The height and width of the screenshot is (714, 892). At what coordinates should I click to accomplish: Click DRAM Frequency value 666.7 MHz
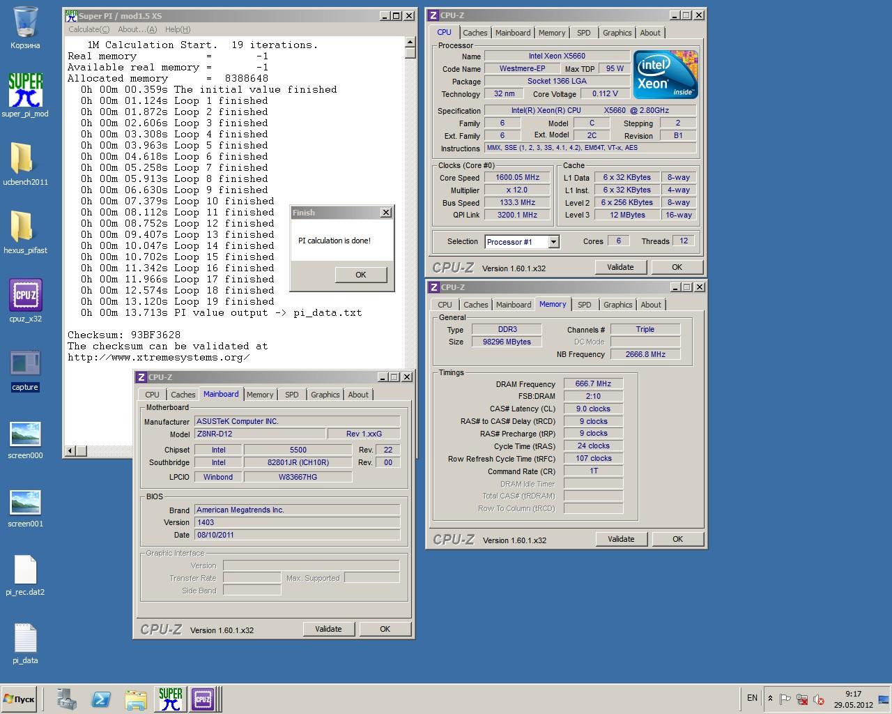[593, 383]
